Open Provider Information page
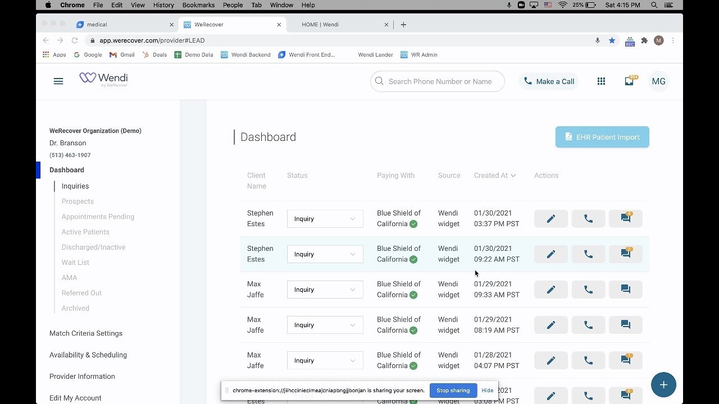 point(82,377)
